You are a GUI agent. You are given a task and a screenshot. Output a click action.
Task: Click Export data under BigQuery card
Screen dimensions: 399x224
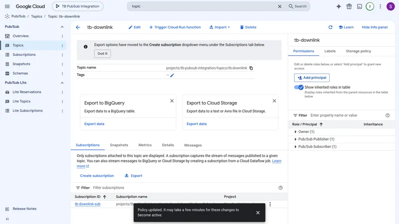(x=94, y=124)
